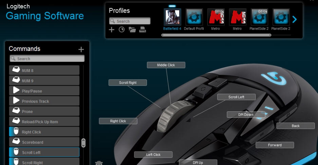Click the Profiles search field
The width and height of the screenshot is (318, 165).
click(130, 21)
